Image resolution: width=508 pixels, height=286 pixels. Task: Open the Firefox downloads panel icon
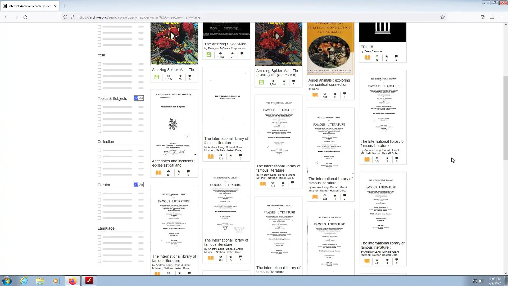(x=492, y=17)
